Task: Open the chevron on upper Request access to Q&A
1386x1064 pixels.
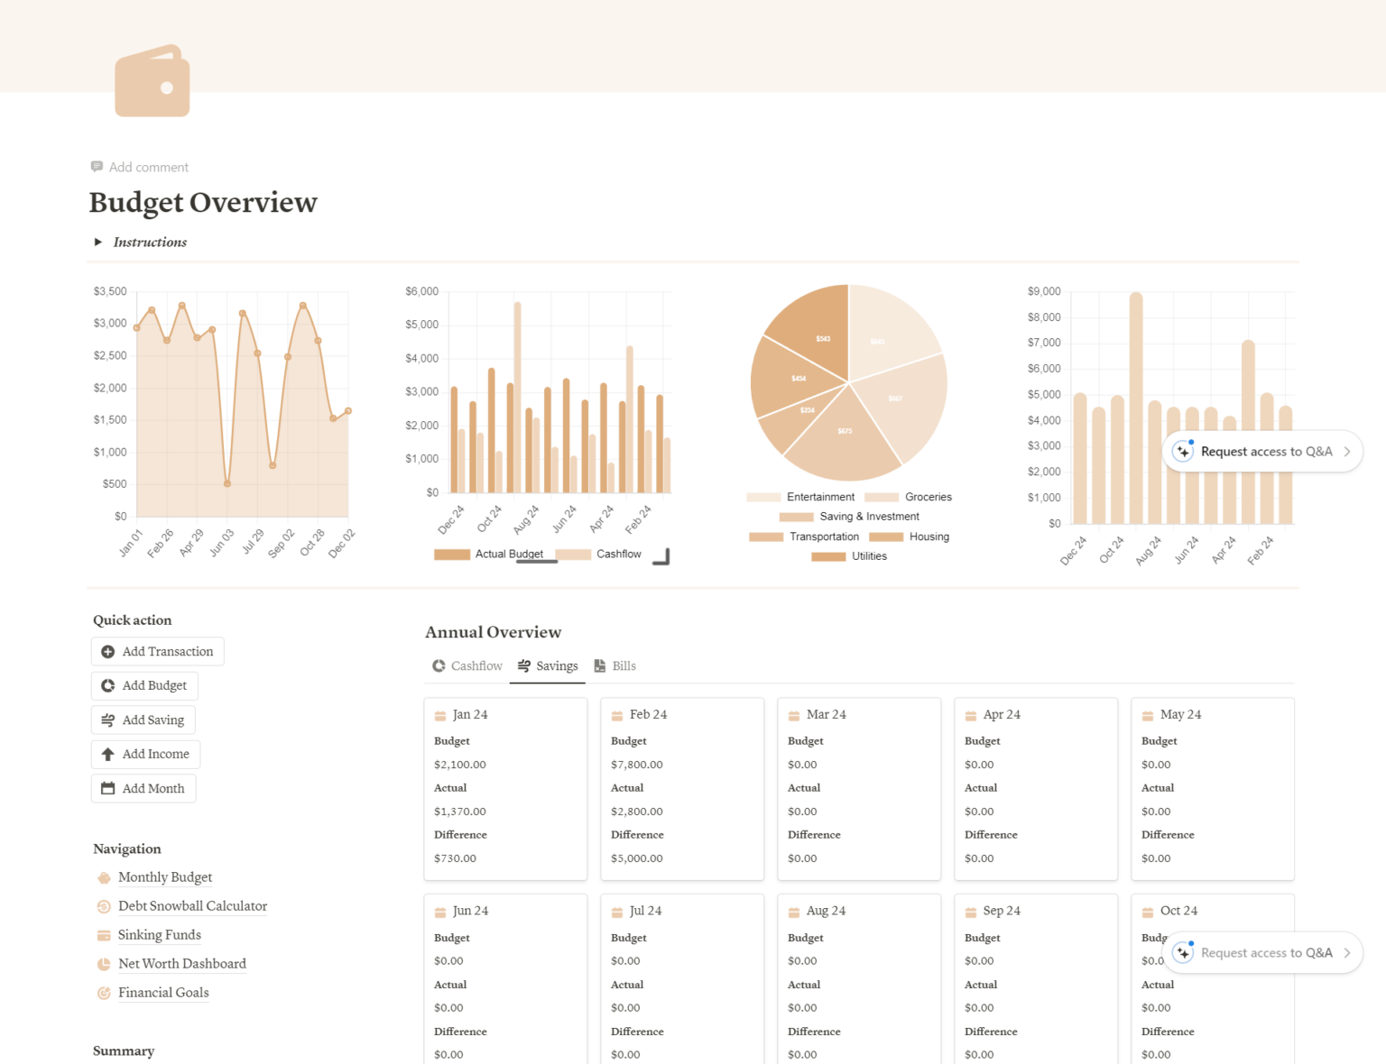Action: (1347, 452)
